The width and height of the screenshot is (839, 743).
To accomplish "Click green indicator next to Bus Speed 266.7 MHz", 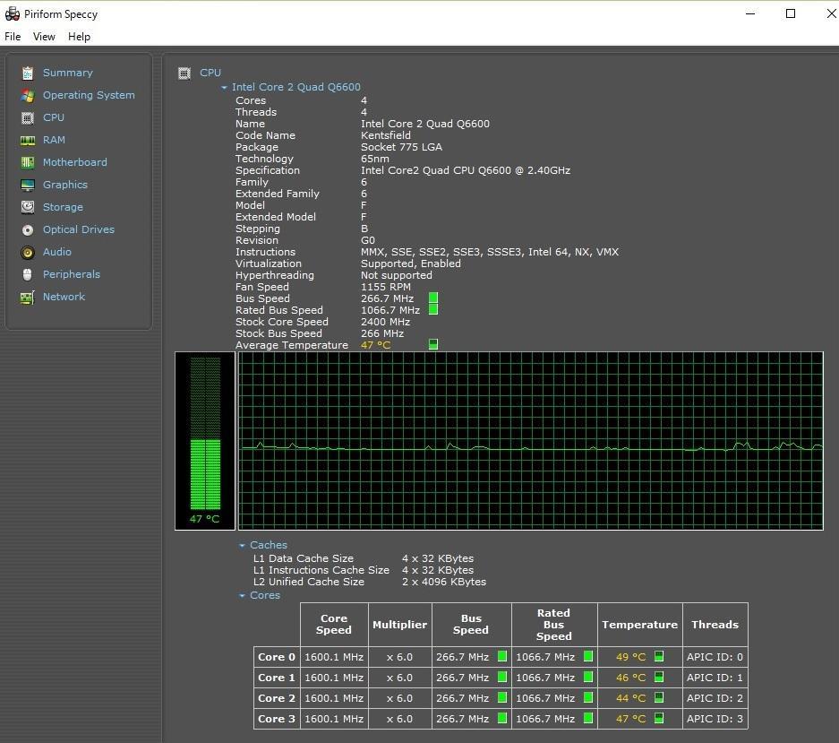I will (x=433, y=298).
